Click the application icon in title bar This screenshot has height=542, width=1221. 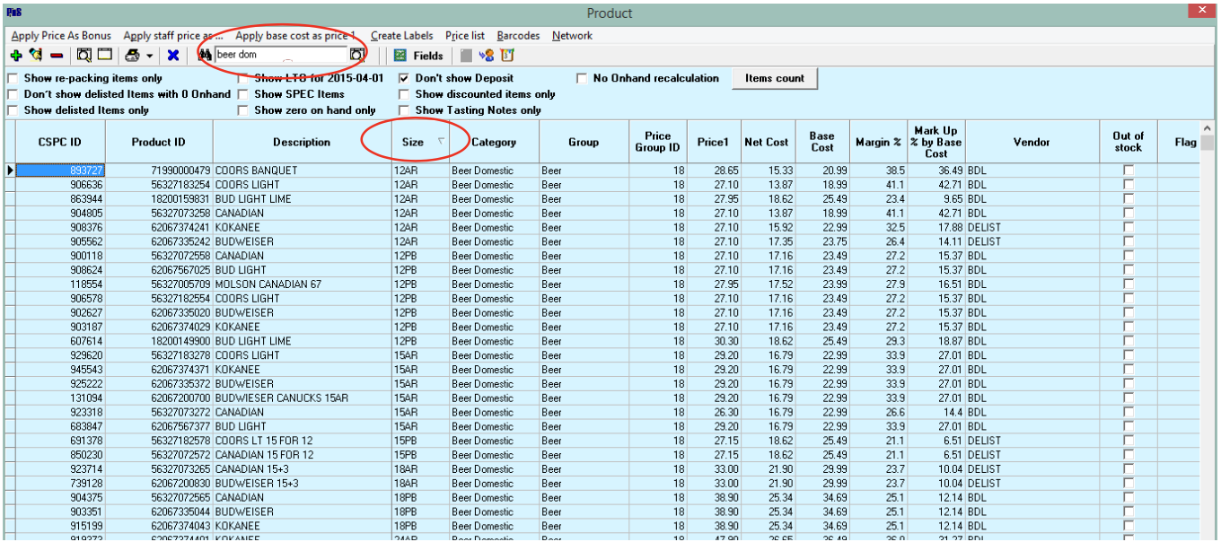tap(13, 13)
